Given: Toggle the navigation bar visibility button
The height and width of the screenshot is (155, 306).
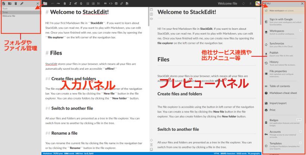Looking at the screenshot, I should (x=152, y=10).
